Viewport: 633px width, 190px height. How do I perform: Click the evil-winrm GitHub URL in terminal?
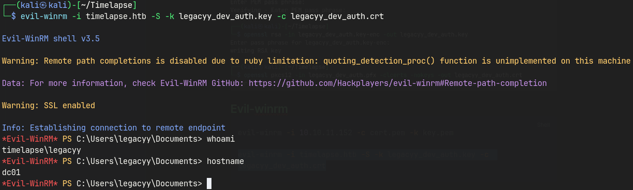coord(397,83)
